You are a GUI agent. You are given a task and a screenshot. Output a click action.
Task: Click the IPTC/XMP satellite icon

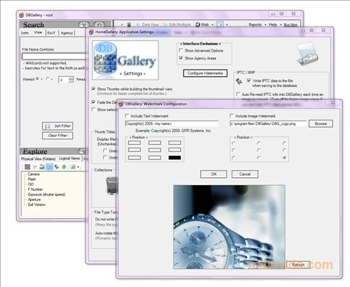(239, 81)
